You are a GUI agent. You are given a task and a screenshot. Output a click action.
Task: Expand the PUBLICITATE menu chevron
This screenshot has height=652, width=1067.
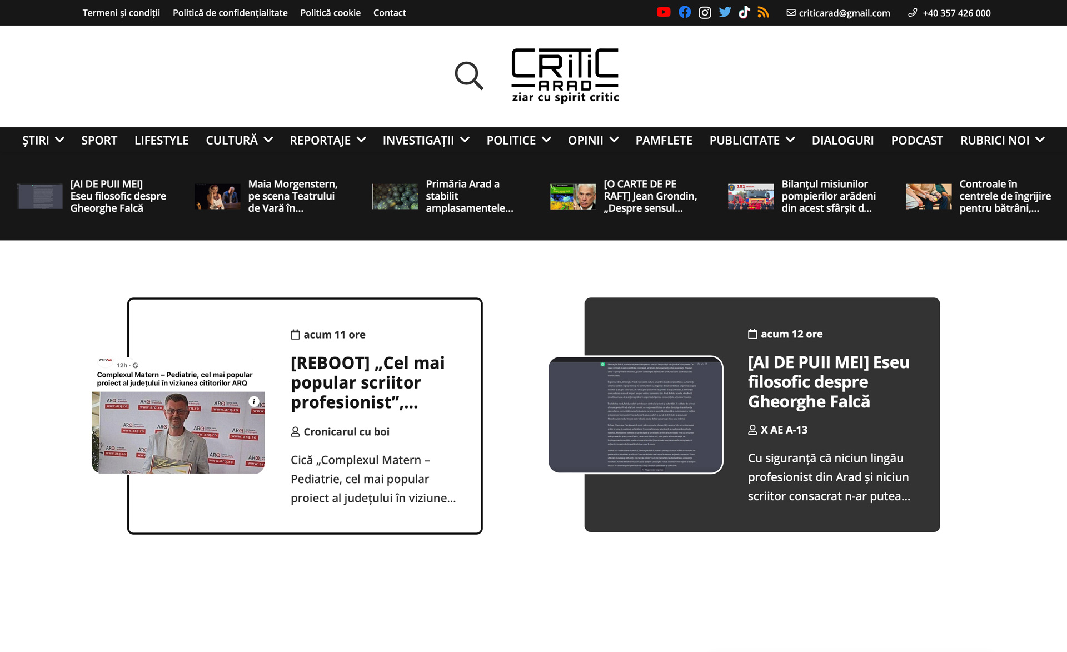tap(790, 140)
